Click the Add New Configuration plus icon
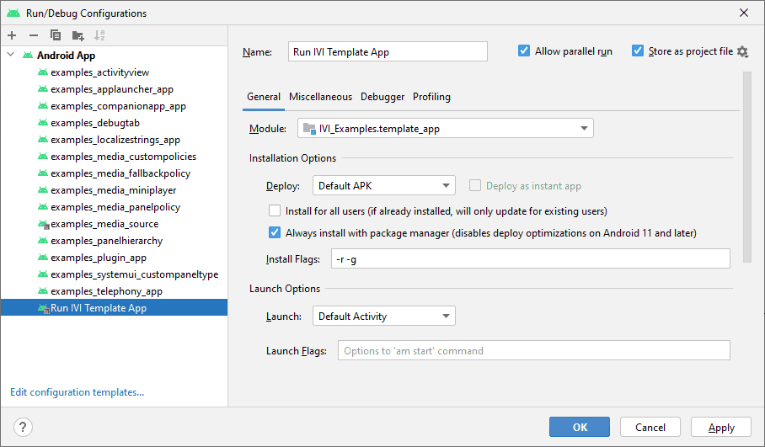Screen dimensions: 765x447 pos(12,35)
